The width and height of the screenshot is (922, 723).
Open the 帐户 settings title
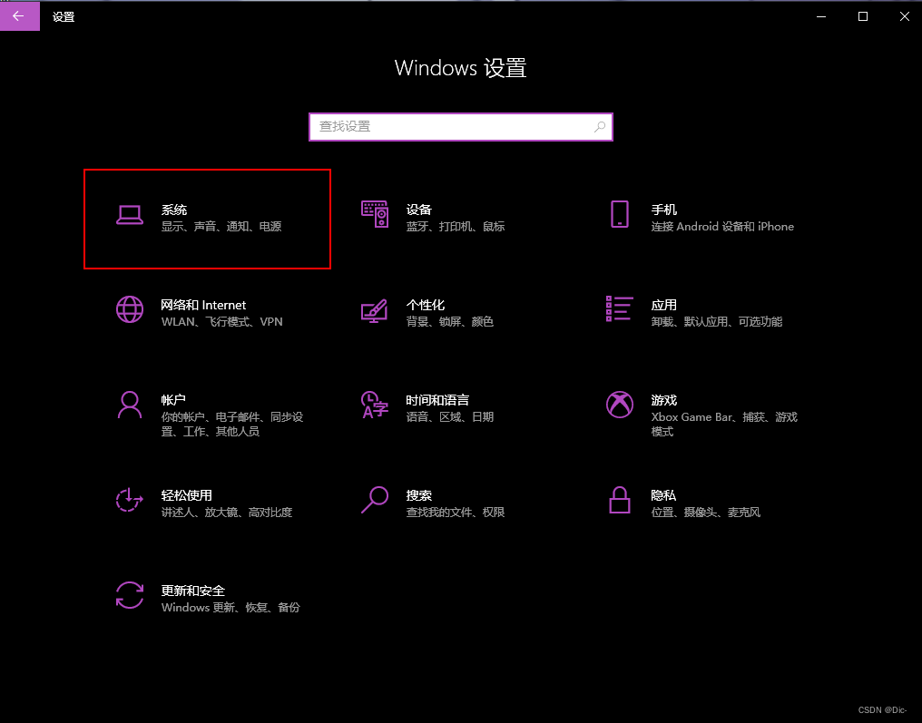(x=173, y=400)
